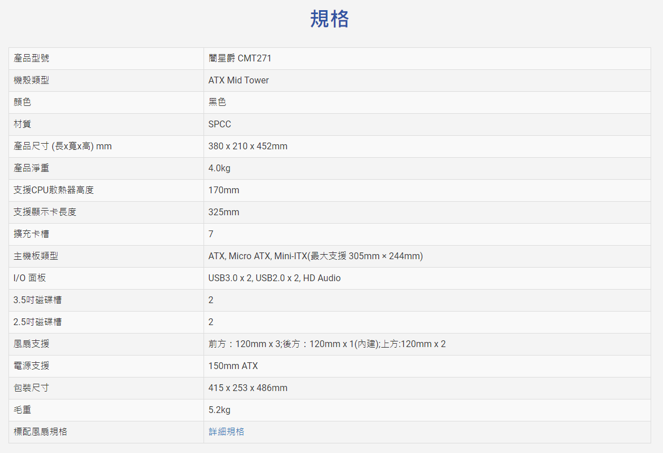Select the 毛重 label
The image size is (663, 453).
point(23,410)
